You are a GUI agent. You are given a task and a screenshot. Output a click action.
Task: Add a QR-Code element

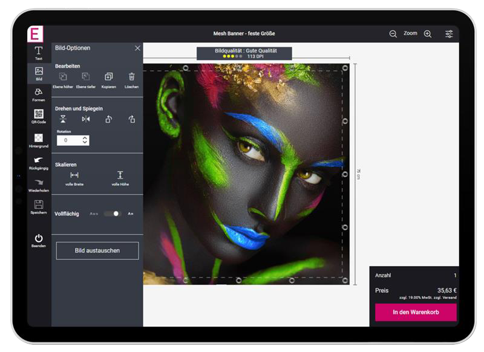click(39, 116)
